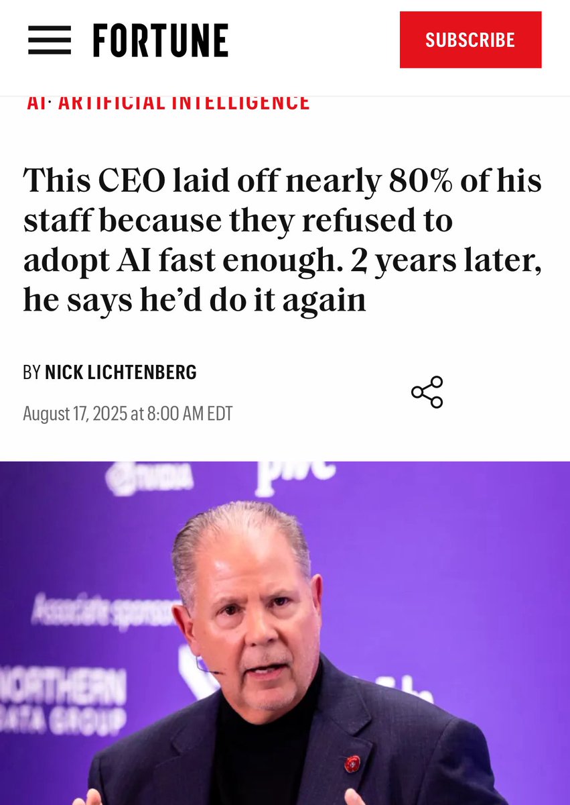
Task: Open the AI category link
Action: (x=38, y=103)
